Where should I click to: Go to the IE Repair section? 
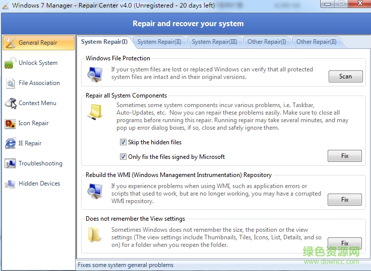pos(39,143)
